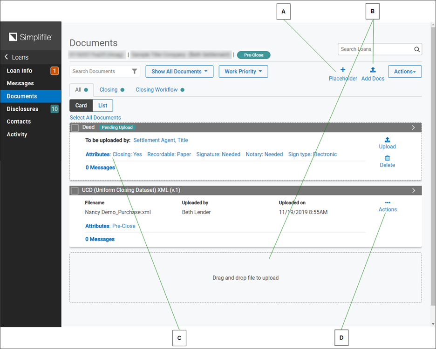
Task: Select the Closing tab
Action: coord(112,90)
